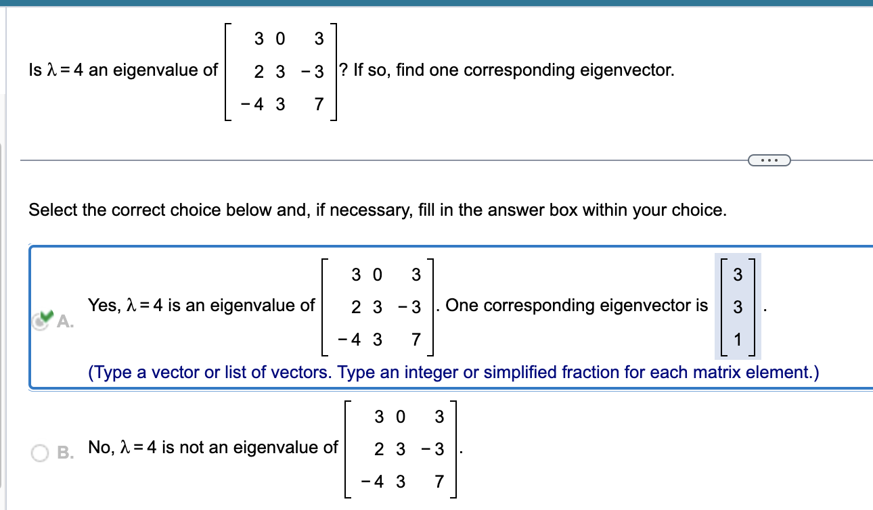Click the 'No, λ = 4 is not an eigenvalue' text
This screenshot has width=873, height=510.
(x=212, y=446)
